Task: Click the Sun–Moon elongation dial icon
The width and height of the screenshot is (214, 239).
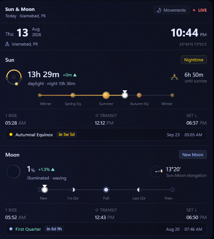Action: click(x=156, y=172)
